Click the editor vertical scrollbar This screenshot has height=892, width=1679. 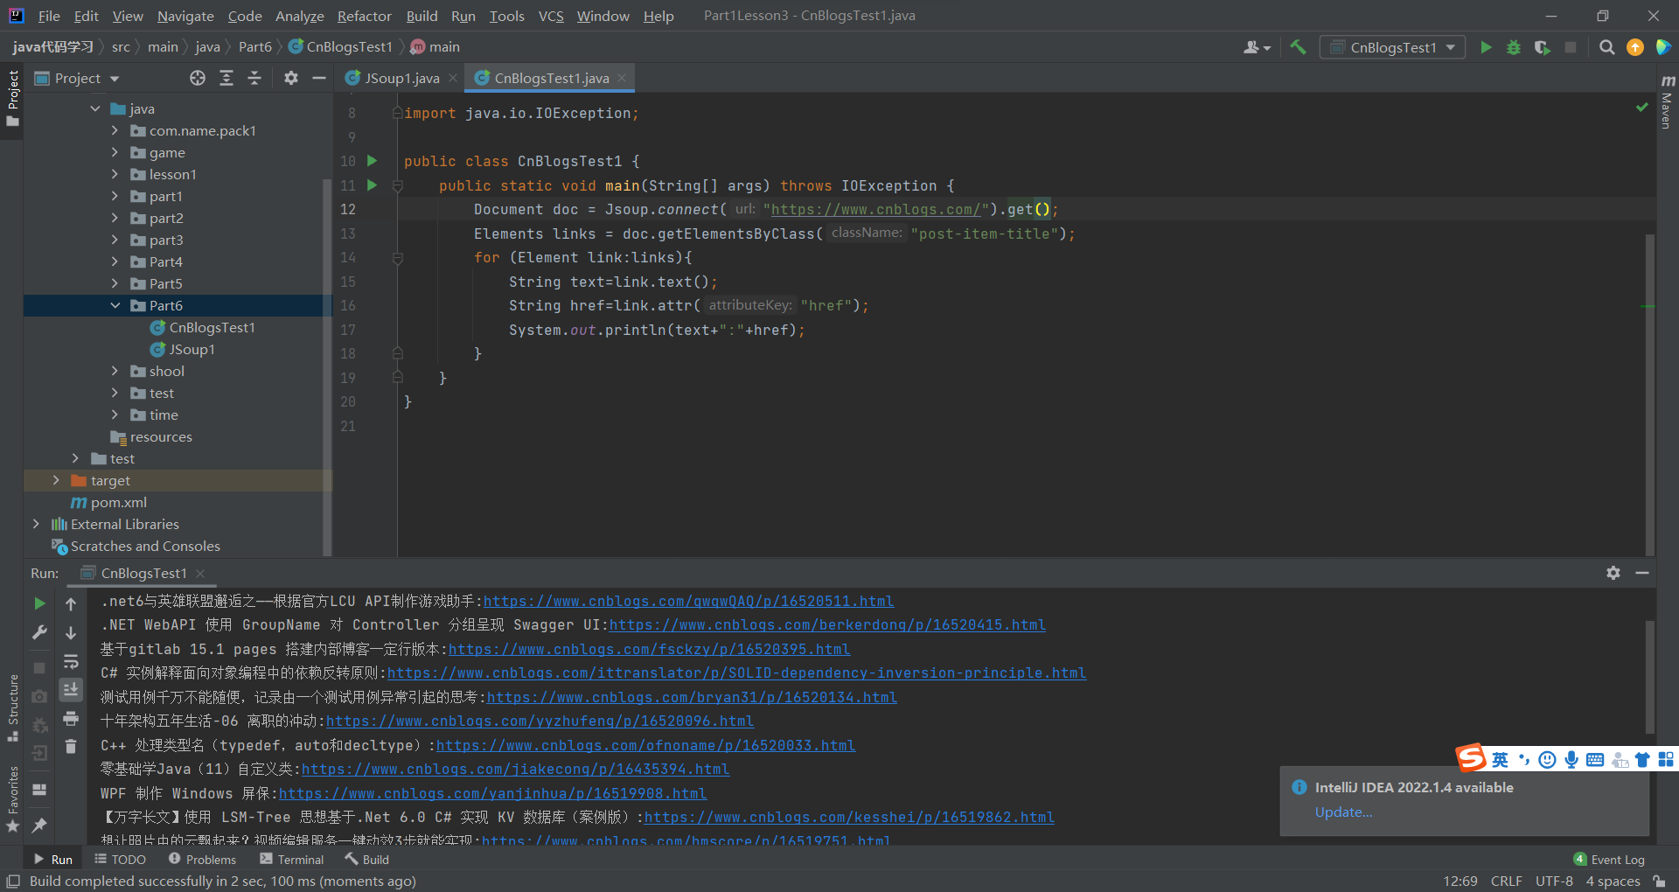coord(1650,394)
